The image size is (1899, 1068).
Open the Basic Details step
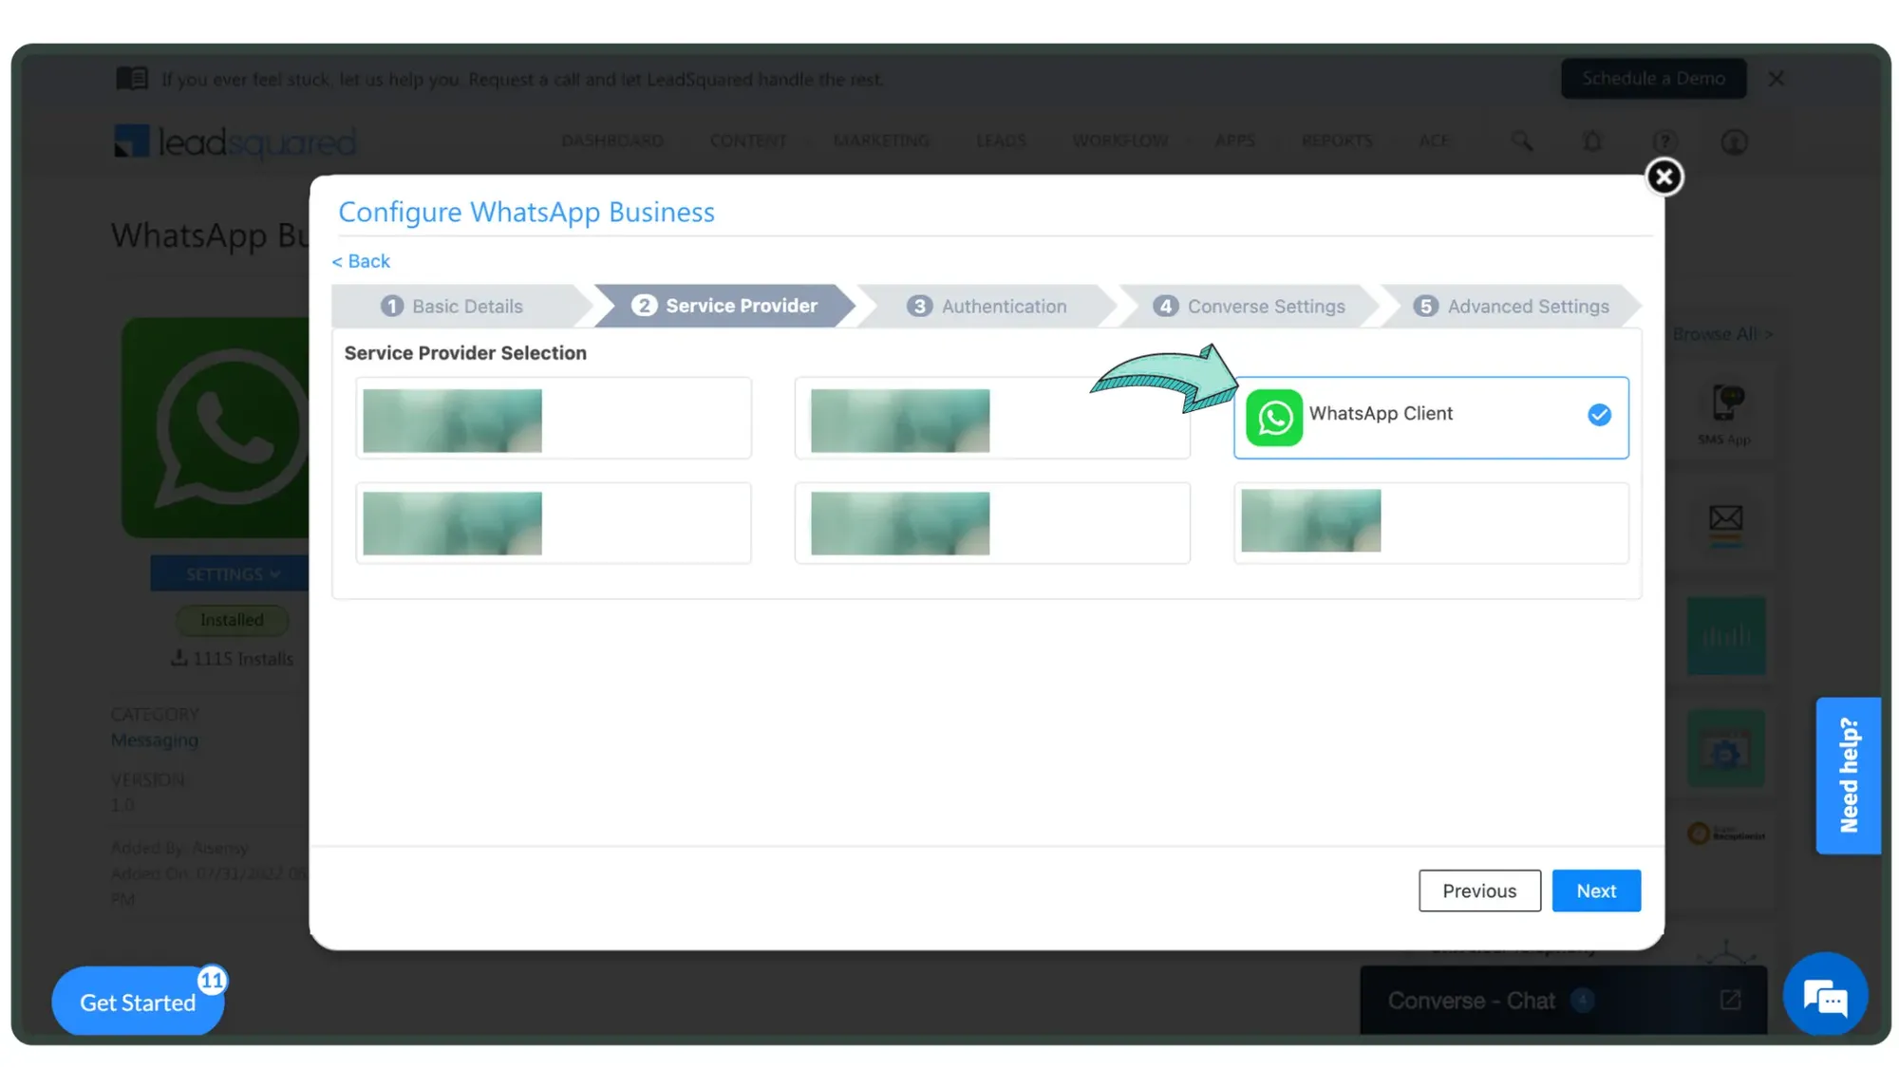[x=453, y=306]
